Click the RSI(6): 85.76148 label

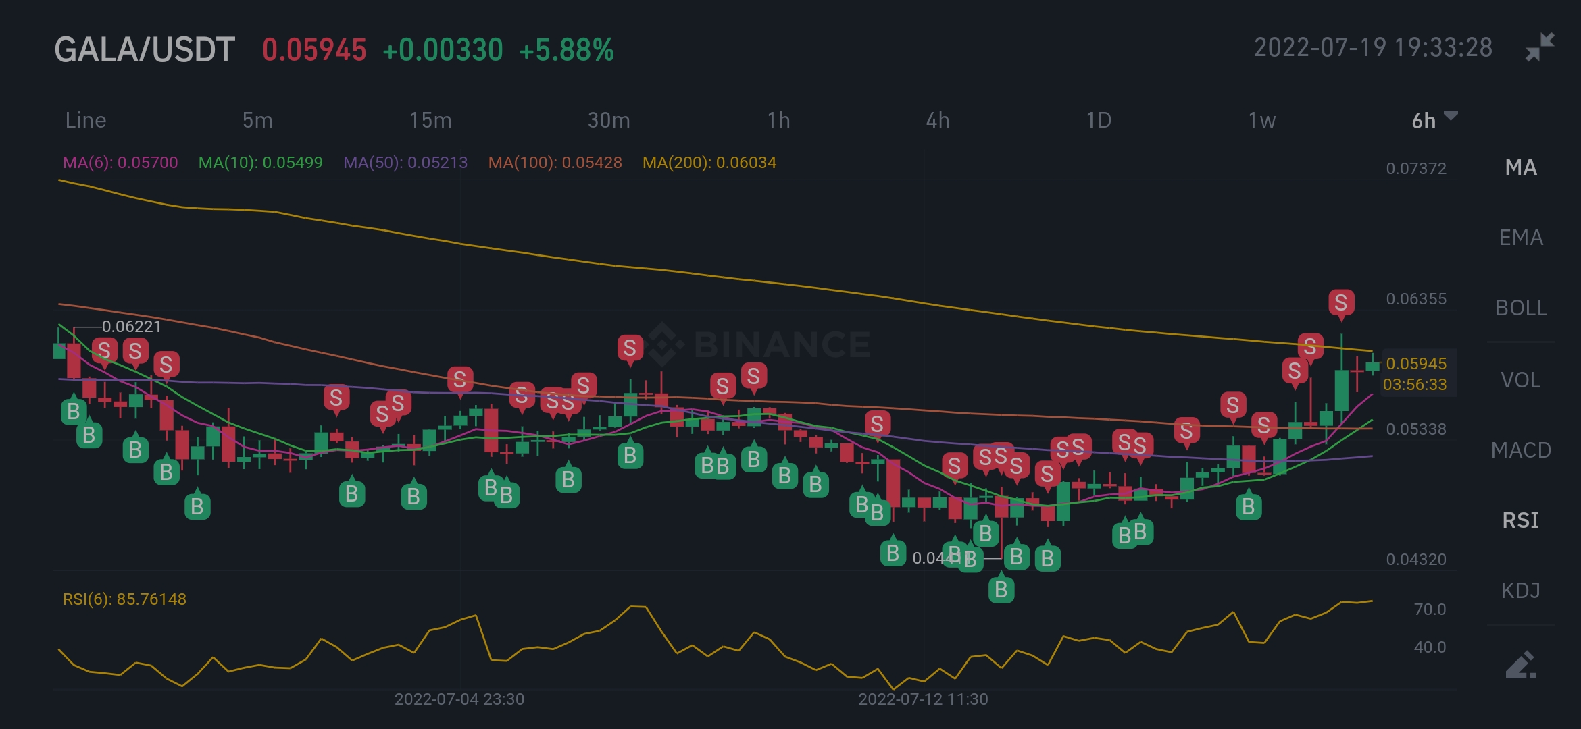tap(124, 599)
